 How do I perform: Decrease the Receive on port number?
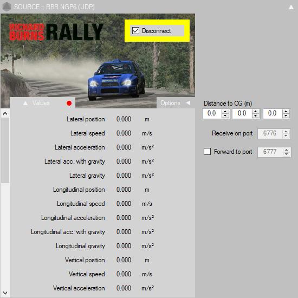click(x=286, y=135)
